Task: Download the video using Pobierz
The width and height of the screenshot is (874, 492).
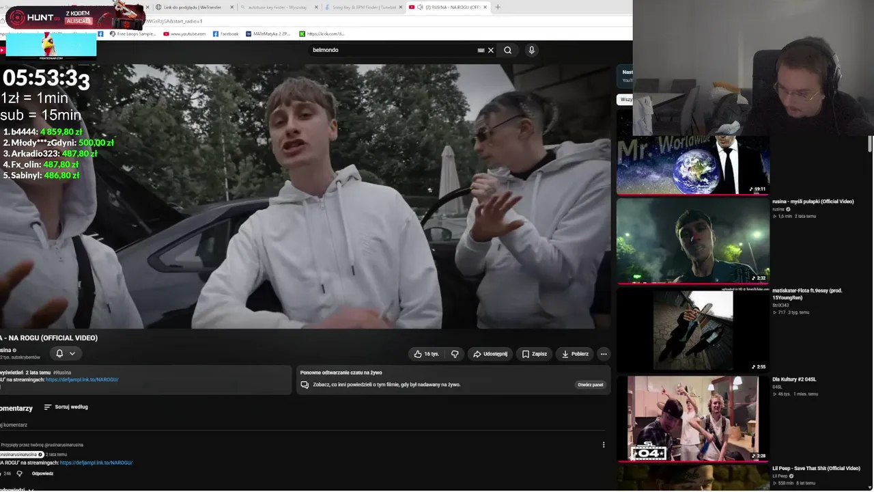Action: [x=575, y=354]
